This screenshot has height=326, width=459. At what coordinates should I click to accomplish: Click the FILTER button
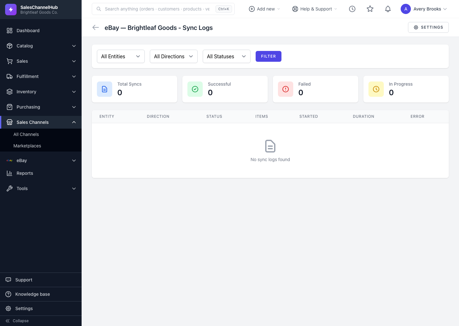pos(268,56)
